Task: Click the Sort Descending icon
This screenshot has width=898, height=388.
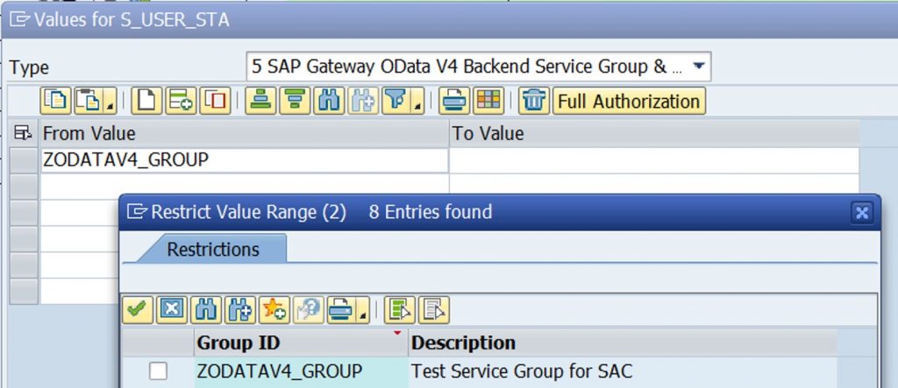Action: [x=295, y=101]
